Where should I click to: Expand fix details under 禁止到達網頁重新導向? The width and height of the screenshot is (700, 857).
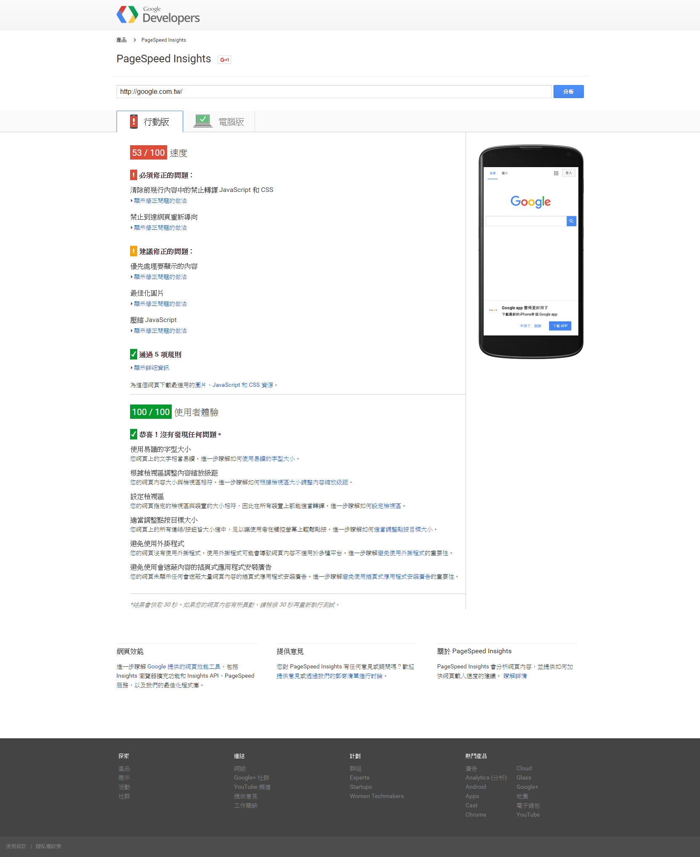point(160,228)
